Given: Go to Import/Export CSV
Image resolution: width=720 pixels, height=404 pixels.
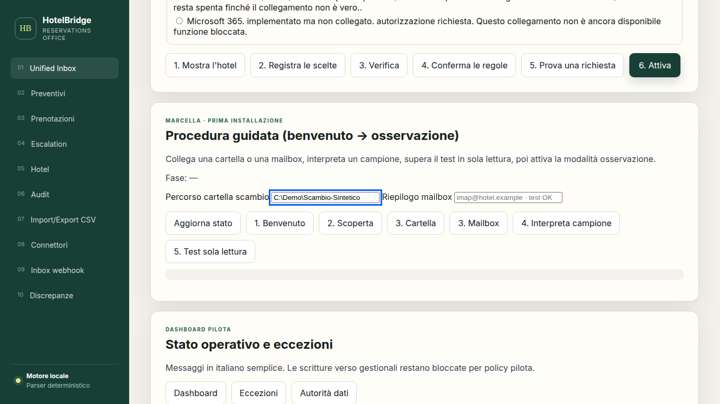Looking at the screenshot, I should point(64,220).
